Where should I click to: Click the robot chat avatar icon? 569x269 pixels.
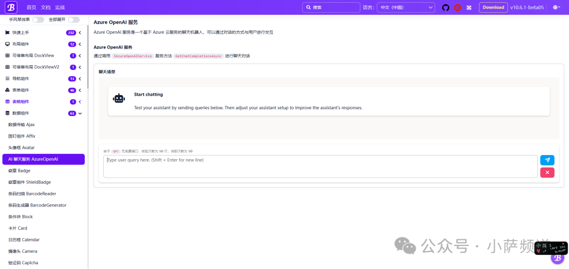pyautogui.click(x=119, y=98)
